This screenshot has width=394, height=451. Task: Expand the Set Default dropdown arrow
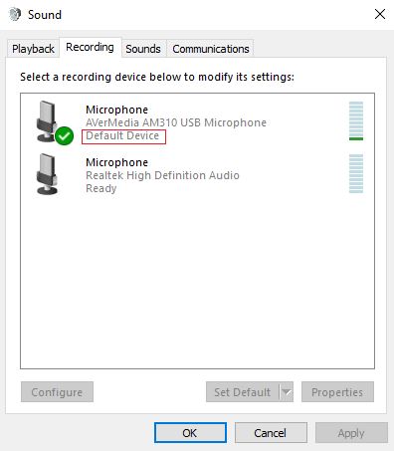(x=287, y=392)
